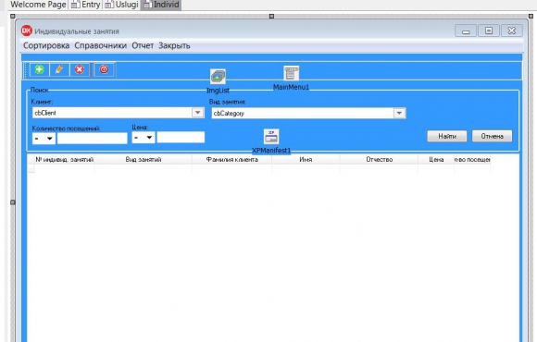This screenshot has width=537, height=342.
Task: Click the red DX form title icon
Action: (26, 31)
